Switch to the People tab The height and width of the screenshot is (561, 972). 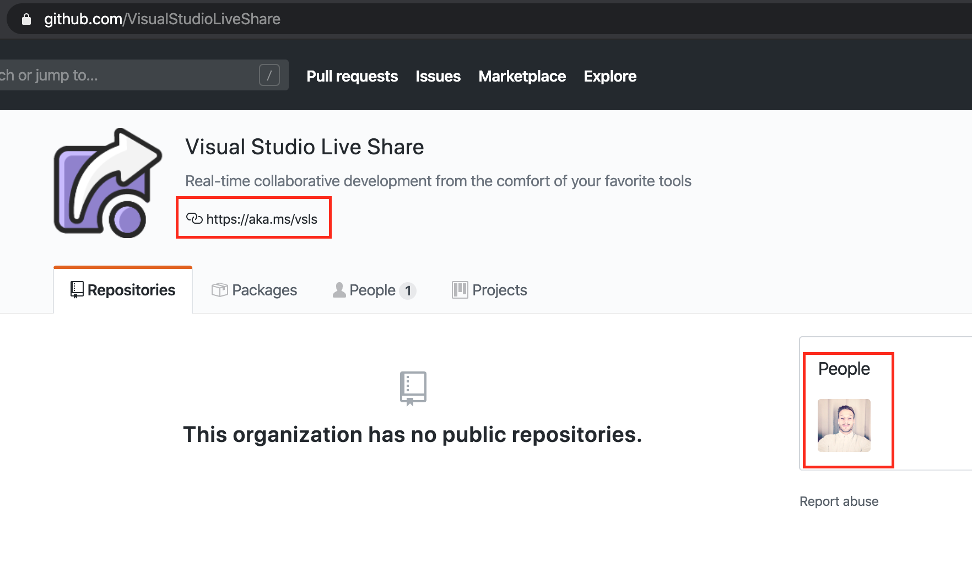(374, 290)
